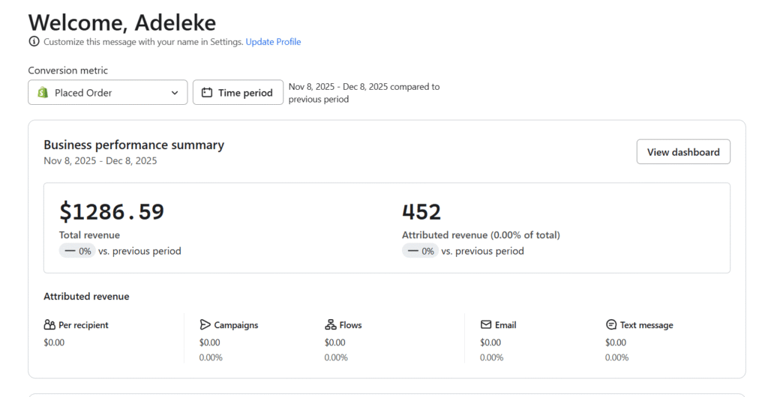Click the Email envelope icon

pos(486,325)
